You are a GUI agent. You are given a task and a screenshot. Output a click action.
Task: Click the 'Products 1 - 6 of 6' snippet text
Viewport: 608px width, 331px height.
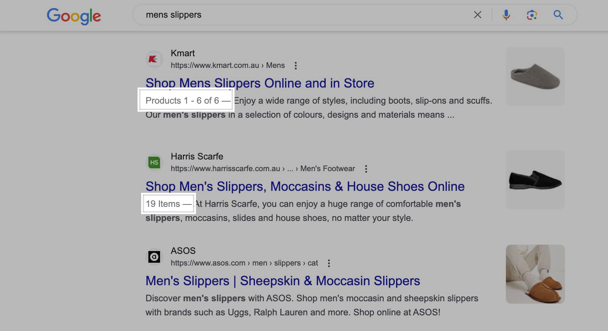[182, 100]
